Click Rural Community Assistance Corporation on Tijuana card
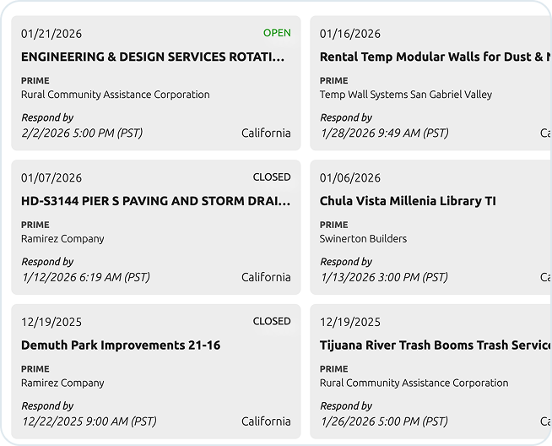This screenshot has height=446, width=552. [x=414, y=383]
